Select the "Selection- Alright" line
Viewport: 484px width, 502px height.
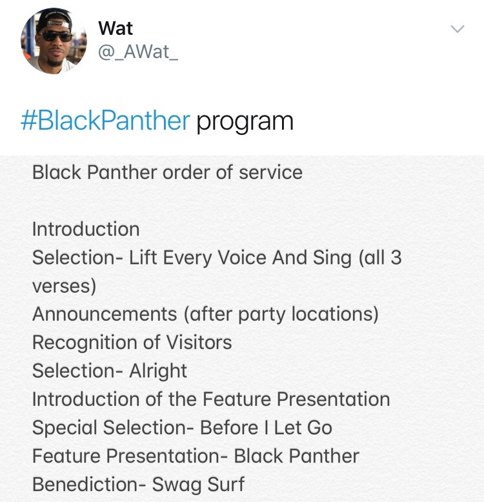pos(109,371)
